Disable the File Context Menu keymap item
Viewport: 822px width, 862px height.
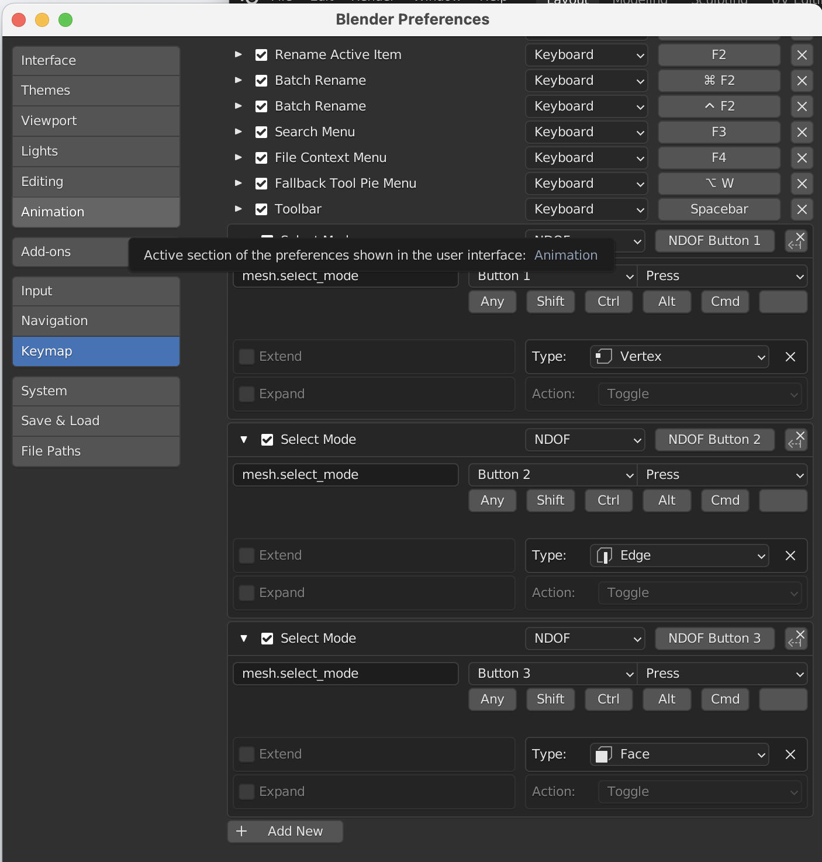pos(261,158)
